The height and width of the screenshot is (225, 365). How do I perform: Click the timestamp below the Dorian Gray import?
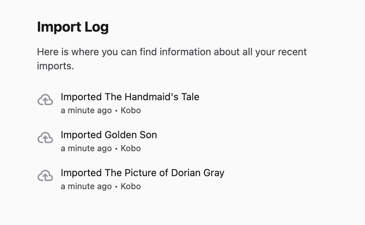point(86,186)
